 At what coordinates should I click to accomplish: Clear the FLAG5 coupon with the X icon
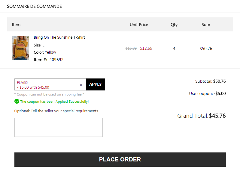coord(81,85)
